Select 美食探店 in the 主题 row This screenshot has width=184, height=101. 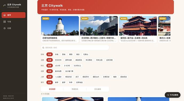click(x=79, y=60)
